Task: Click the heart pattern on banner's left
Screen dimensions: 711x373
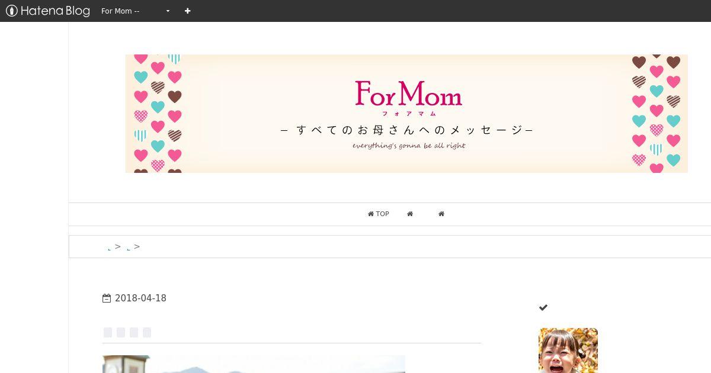Action: (x=157, y=114)
